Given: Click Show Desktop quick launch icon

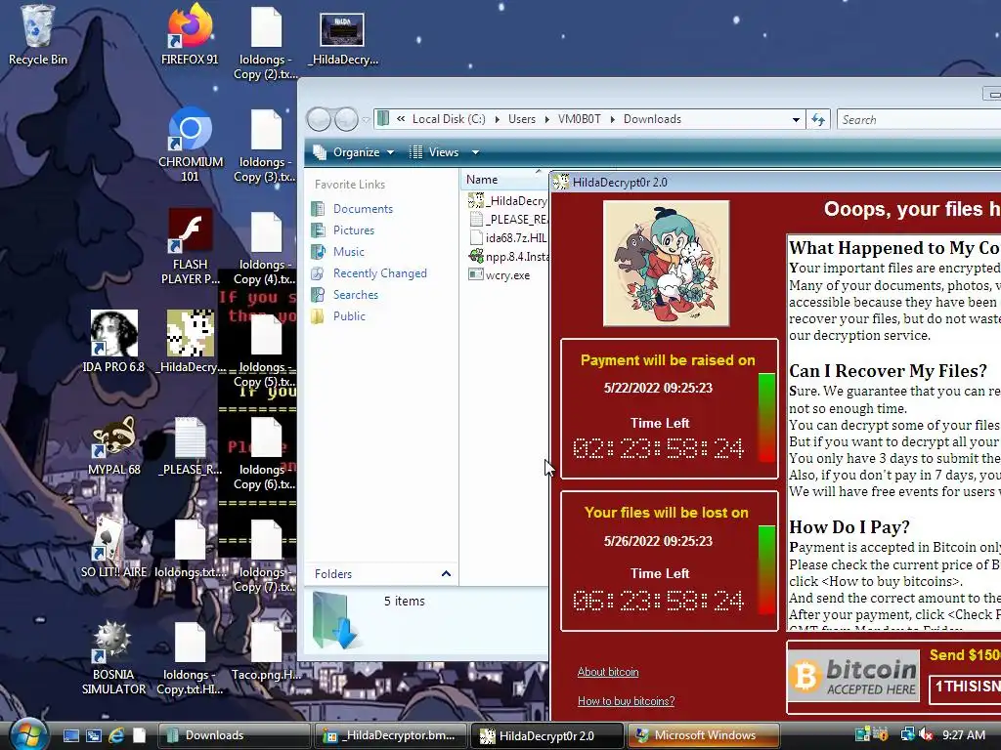Looking at the screenshot, I should 70,735.
